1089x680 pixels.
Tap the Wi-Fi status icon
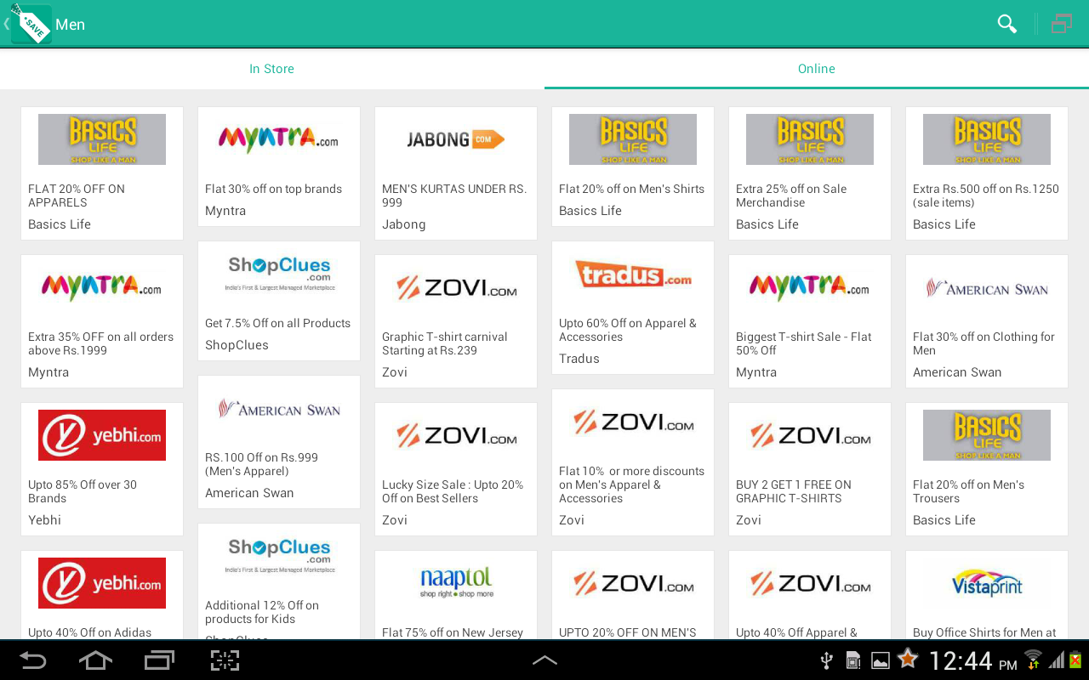click(1033, 660)
